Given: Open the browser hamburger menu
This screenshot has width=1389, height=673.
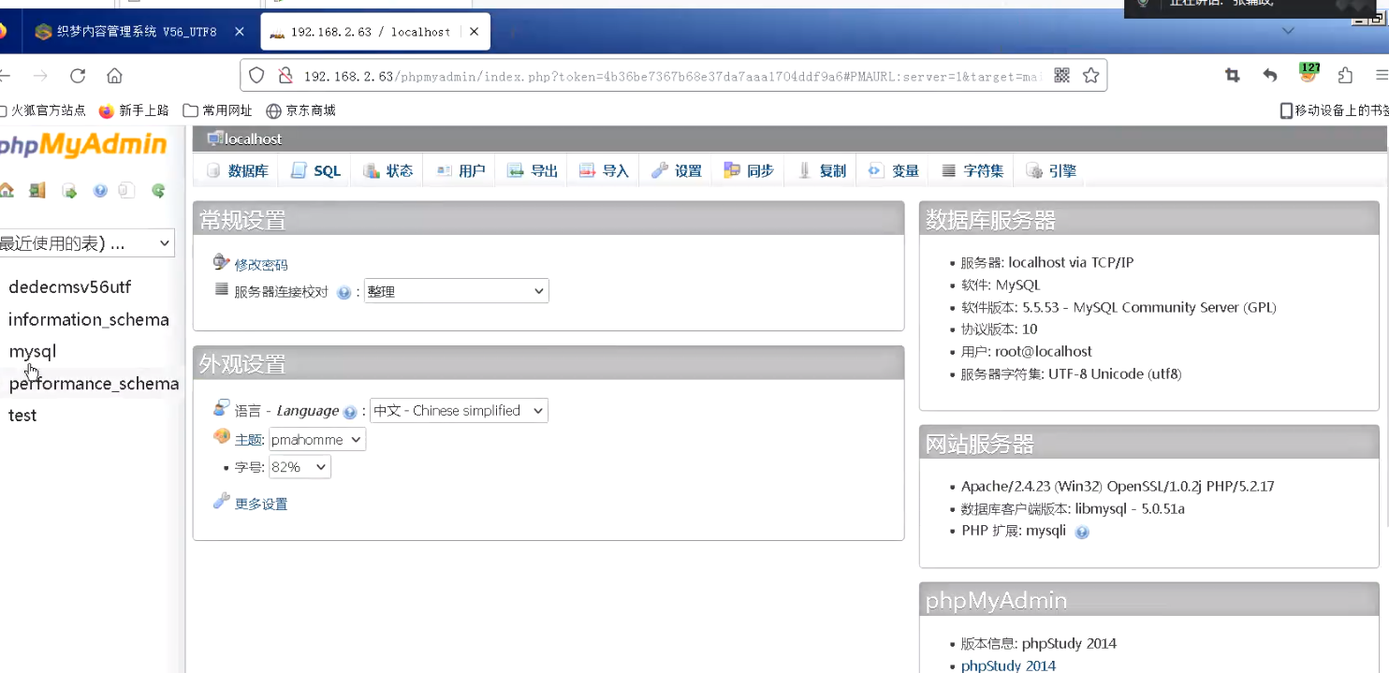Looking at the screenshot, I should click(x=1382, y=76).
